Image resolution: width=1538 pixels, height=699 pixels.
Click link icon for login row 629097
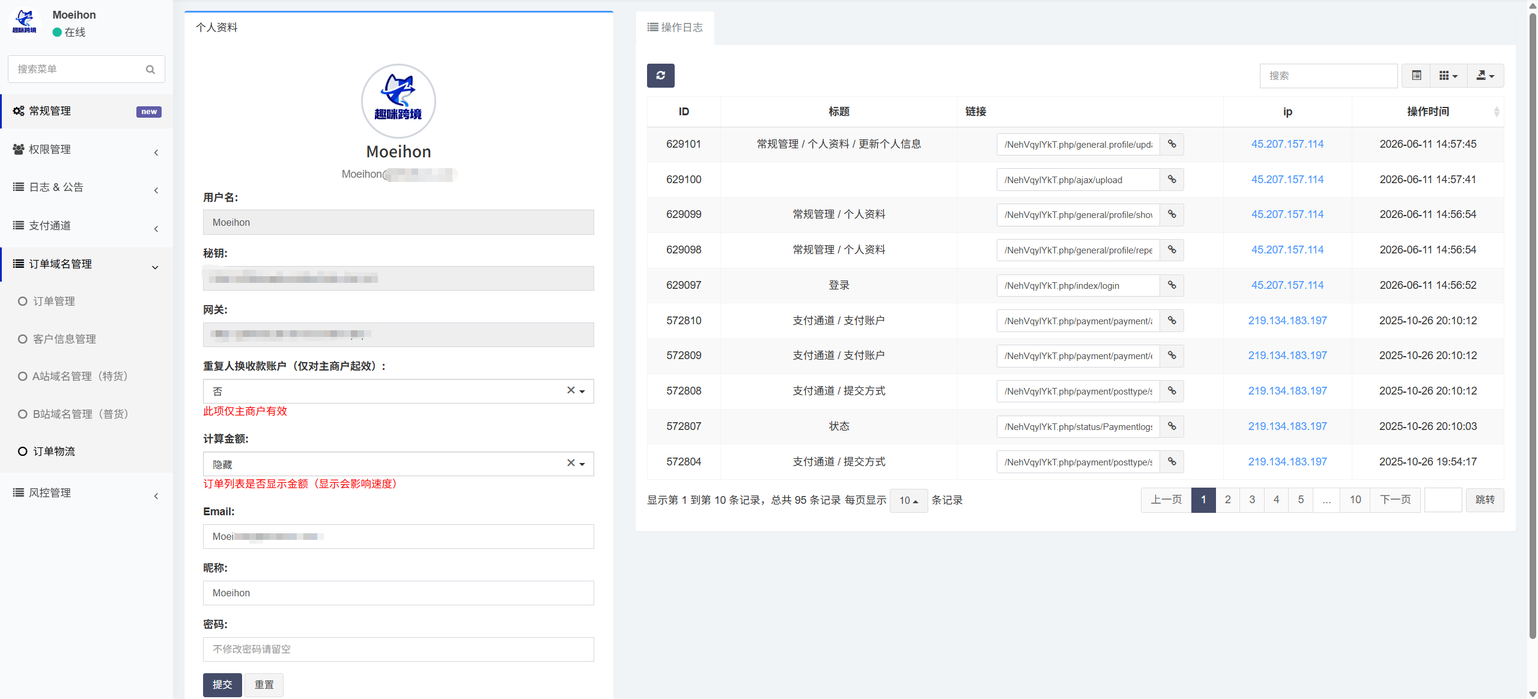[x=1172, y=285]
